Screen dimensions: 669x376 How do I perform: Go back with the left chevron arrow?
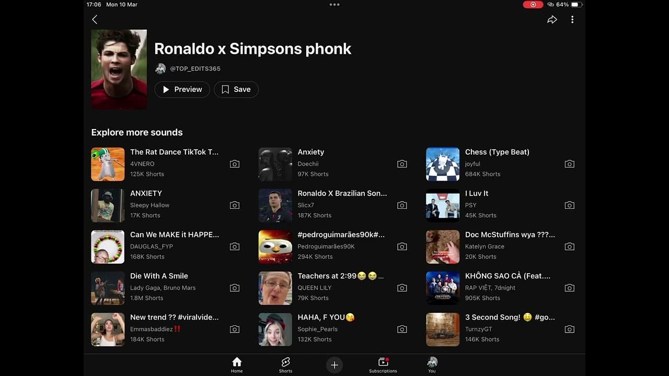tap(95, 19)
